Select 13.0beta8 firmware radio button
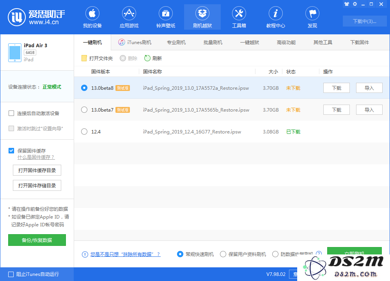 (84, 88)
